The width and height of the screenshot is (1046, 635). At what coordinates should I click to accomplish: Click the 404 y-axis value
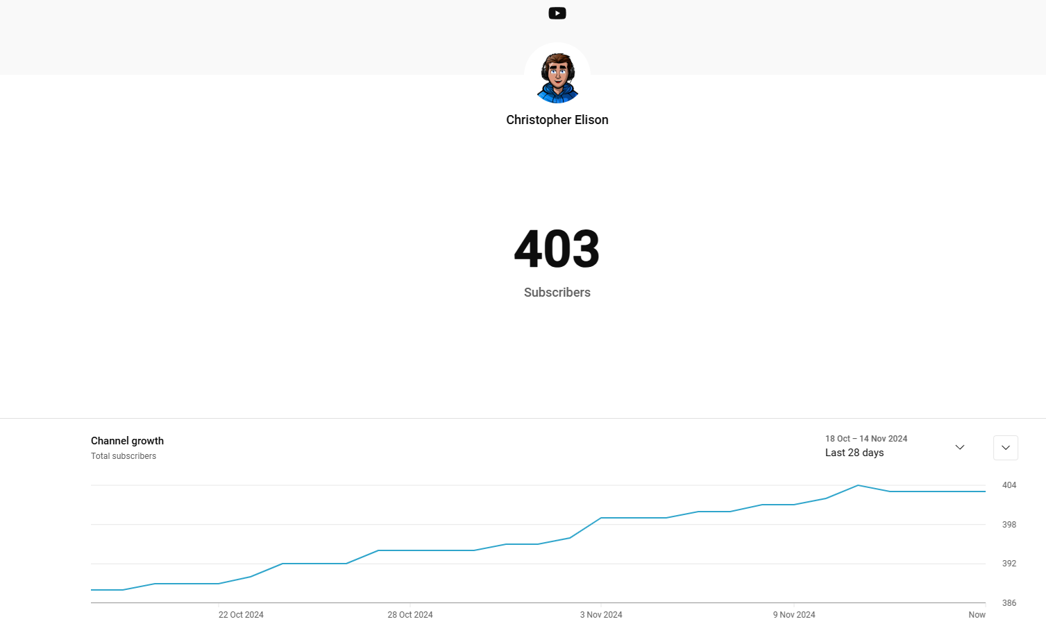pos(1009,485)
